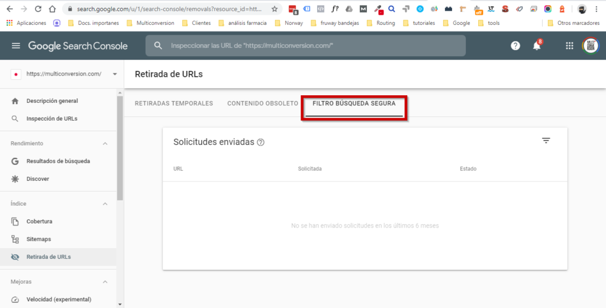Collapse the Mejoras section
The width and height of the screenshot is (606, 308).
[x=105, y=282]
